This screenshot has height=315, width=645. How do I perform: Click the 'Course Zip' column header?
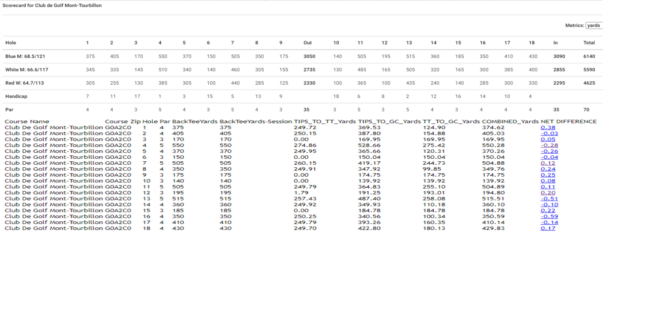(123, 122)
